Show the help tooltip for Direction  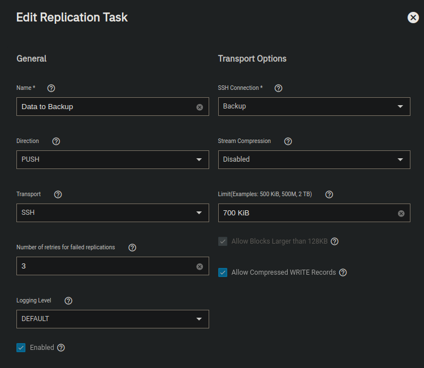[56, 141]
